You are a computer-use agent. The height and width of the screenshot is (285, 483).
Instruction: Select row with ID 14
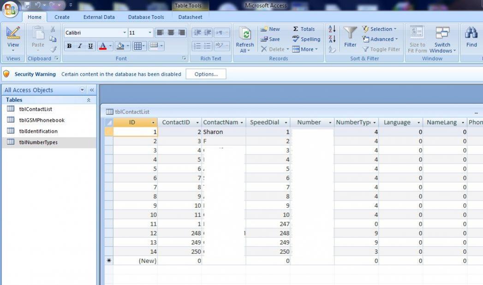point(109,251)
